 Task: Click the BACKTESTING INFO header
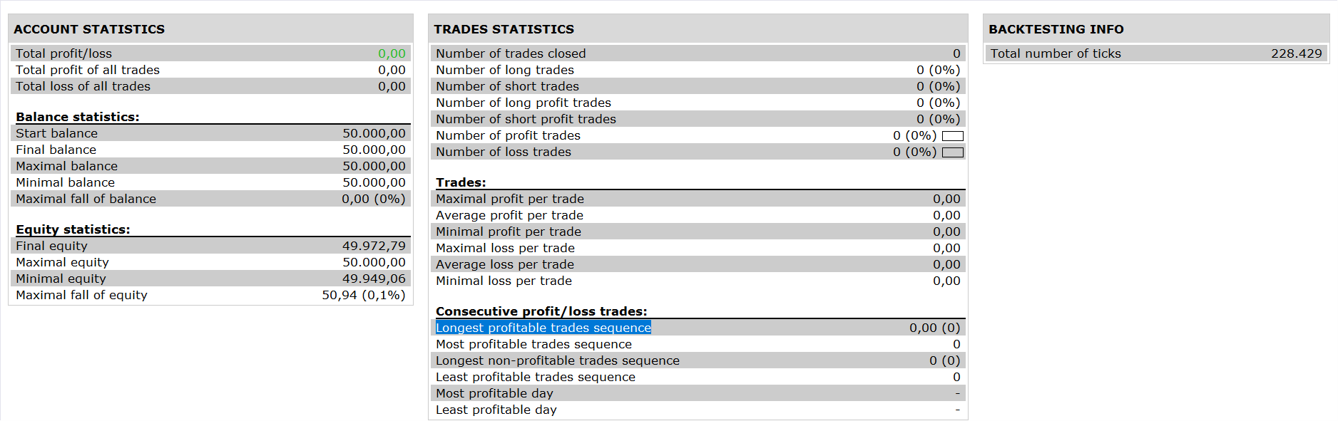pos(1056,29)
